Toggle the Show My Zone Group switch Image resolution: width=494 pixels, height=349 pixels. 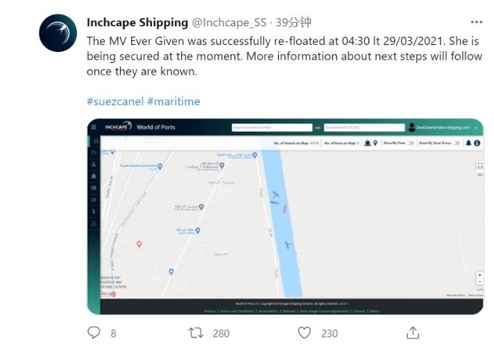pyautogui.click(x=457, y=143)
